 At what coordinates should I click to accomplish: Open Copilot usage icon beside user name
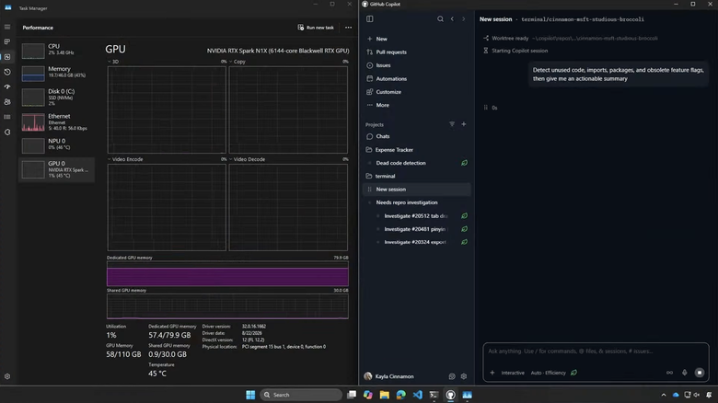[452, 376]
